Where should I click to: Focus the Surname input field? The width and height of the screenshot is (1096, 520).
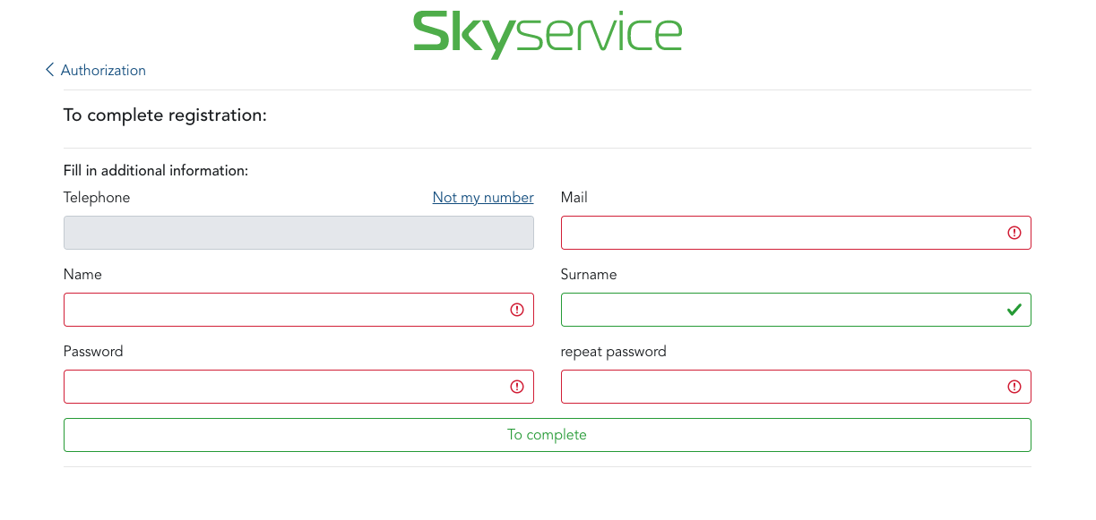click(x=780, y=310)
